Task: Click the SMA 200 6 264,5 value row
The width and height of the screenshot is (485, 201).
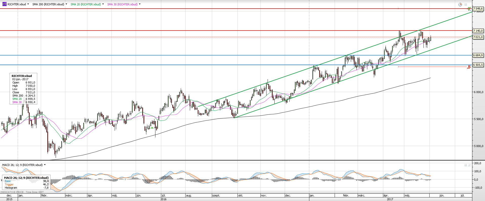Action: 24,96
